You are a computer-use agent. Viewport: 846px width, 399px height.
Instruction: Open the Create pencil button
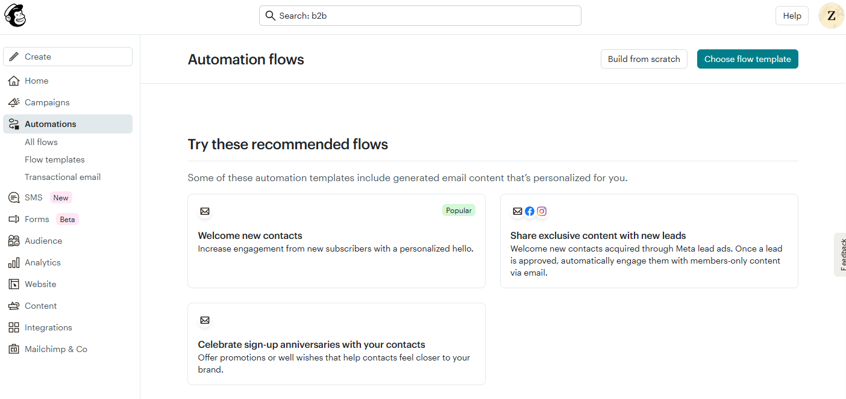pyautogui.click(x=67, y=57)
